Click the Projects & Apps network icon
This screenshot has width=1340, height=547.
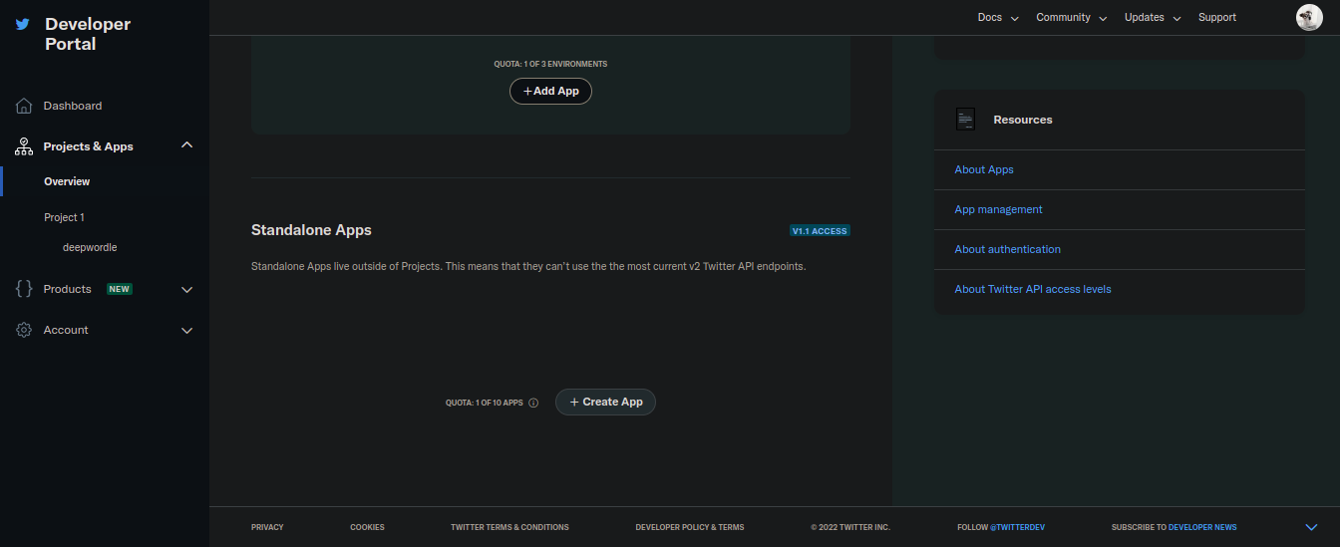[24, 146]
